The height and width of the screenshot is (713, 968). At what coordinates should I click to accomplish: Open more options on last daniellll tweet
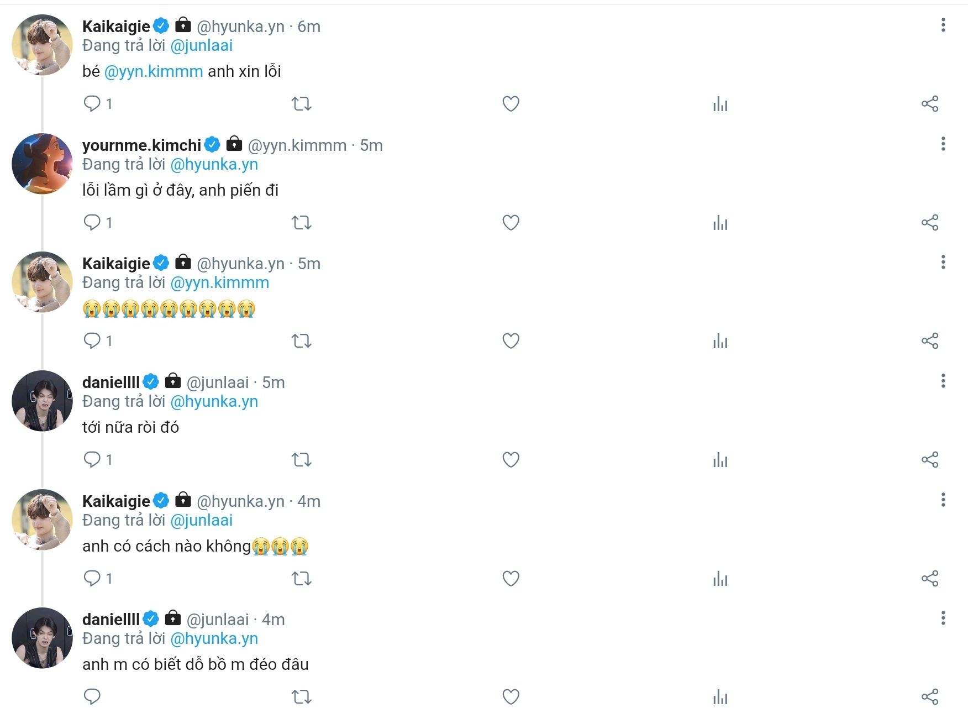943,618
